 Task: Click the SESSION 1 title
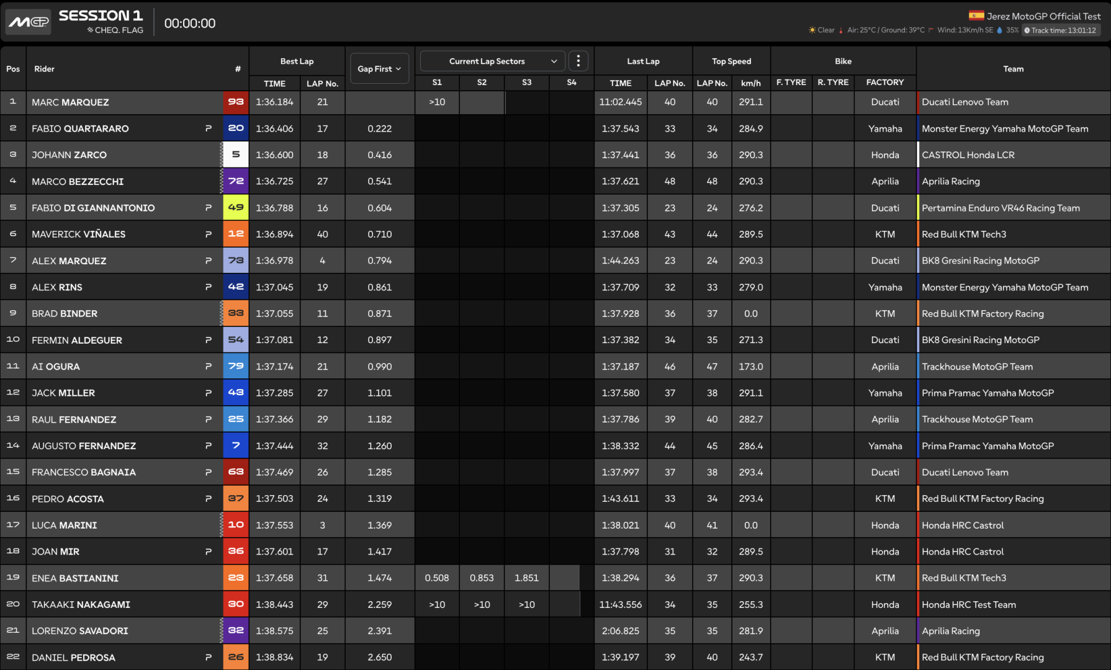tap(101, 16)
